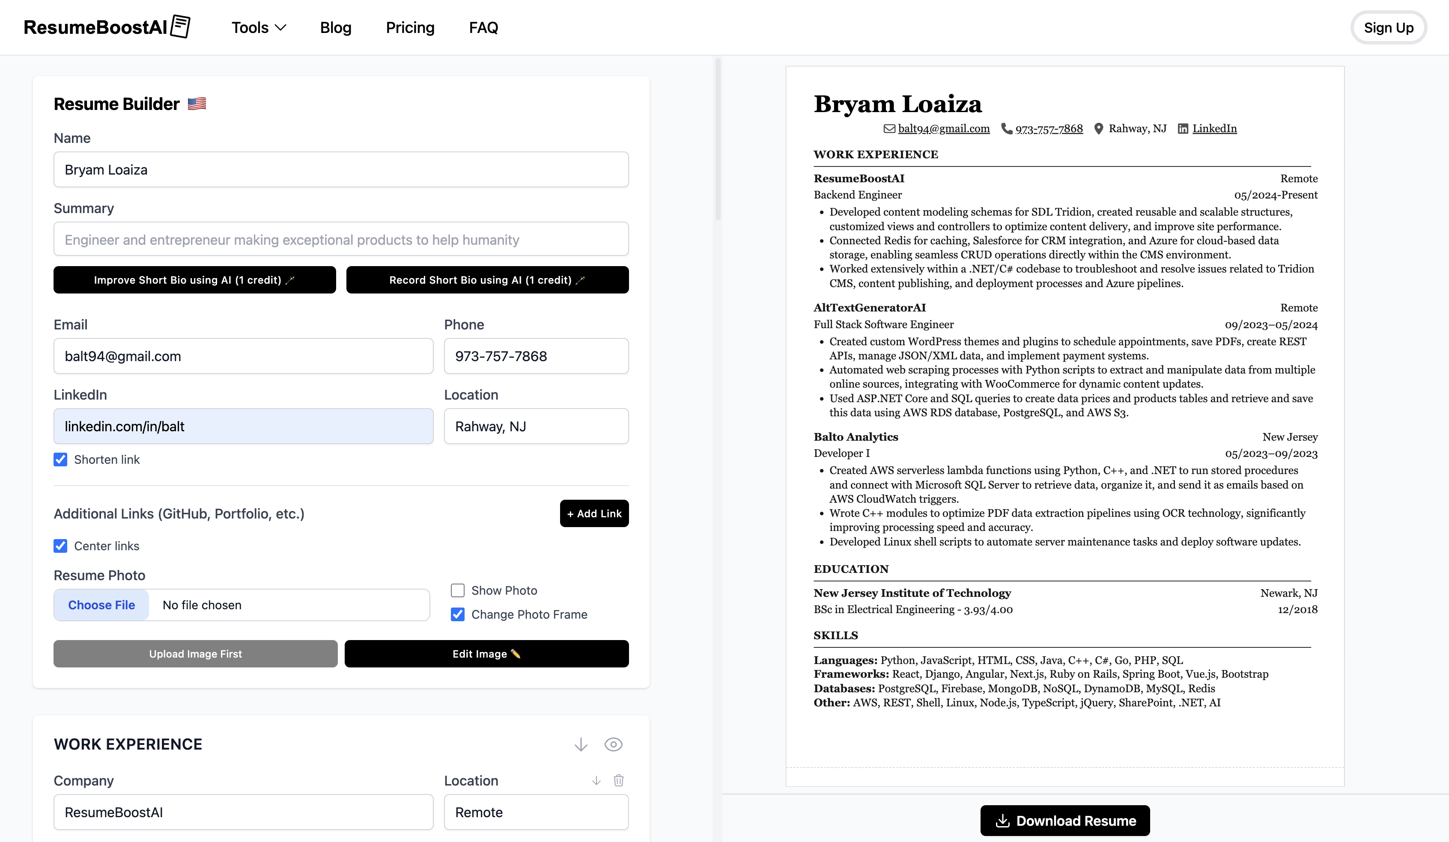Image resolution: width=1449 pixels, height=842 pixels.
Task: Click the eye icon in WORK EXPERIENCE header
Action: pos(613,744)
